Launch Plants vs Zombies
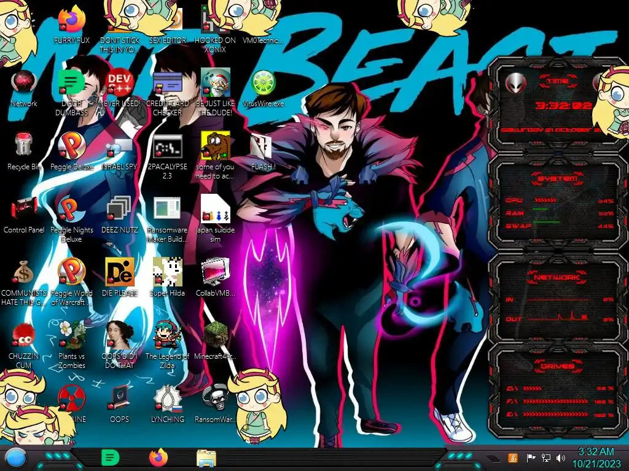 point(71,335)
